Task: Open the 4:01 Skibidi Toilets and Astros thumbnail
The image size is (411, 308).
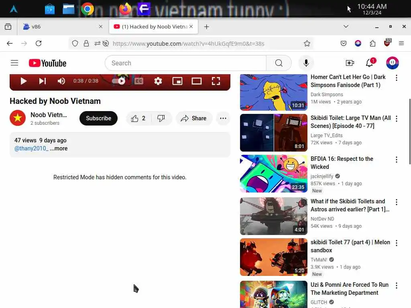Action: [274, 216]
